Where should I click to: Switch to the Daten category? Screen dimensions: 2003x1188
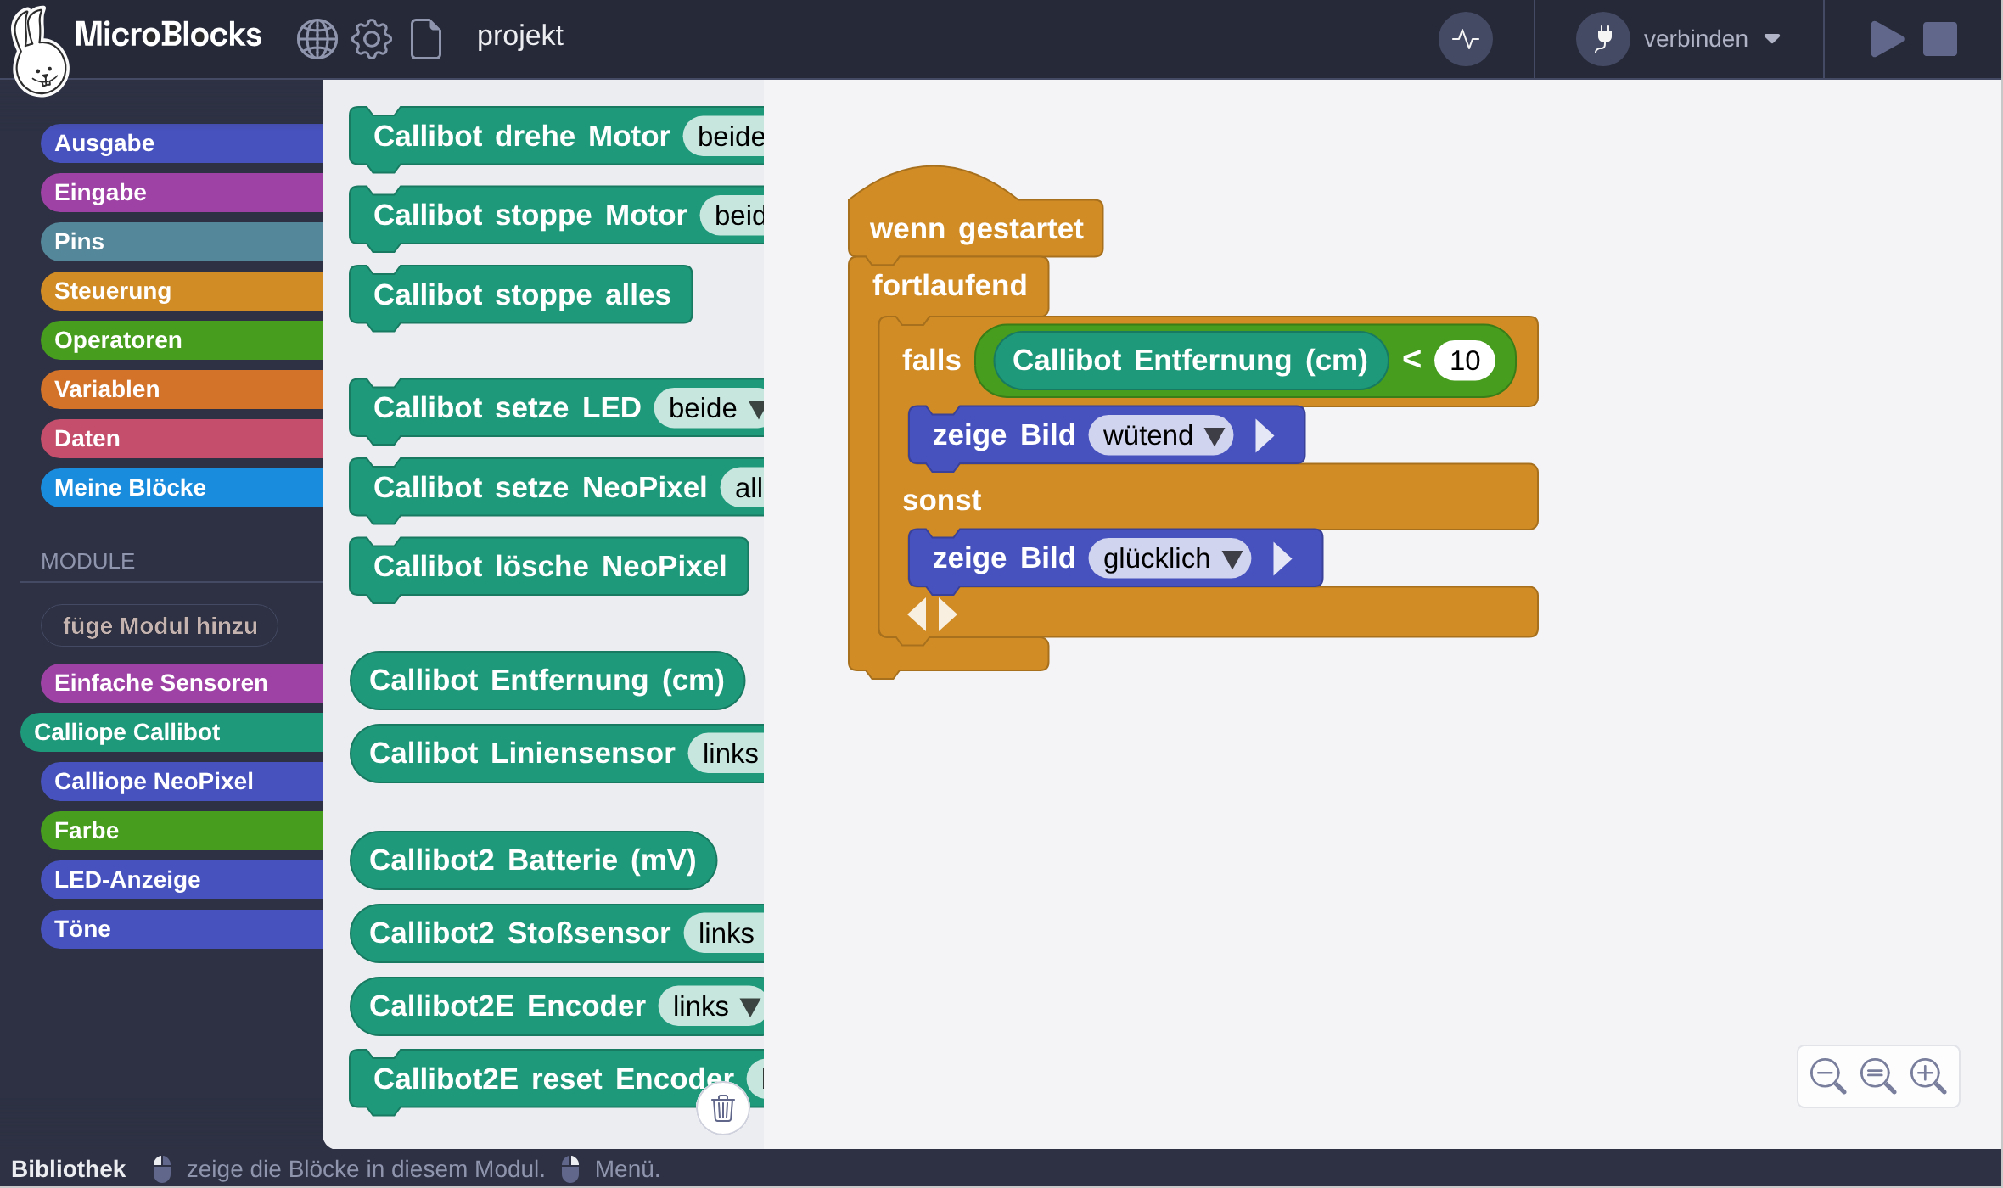(x=182, y=439)
